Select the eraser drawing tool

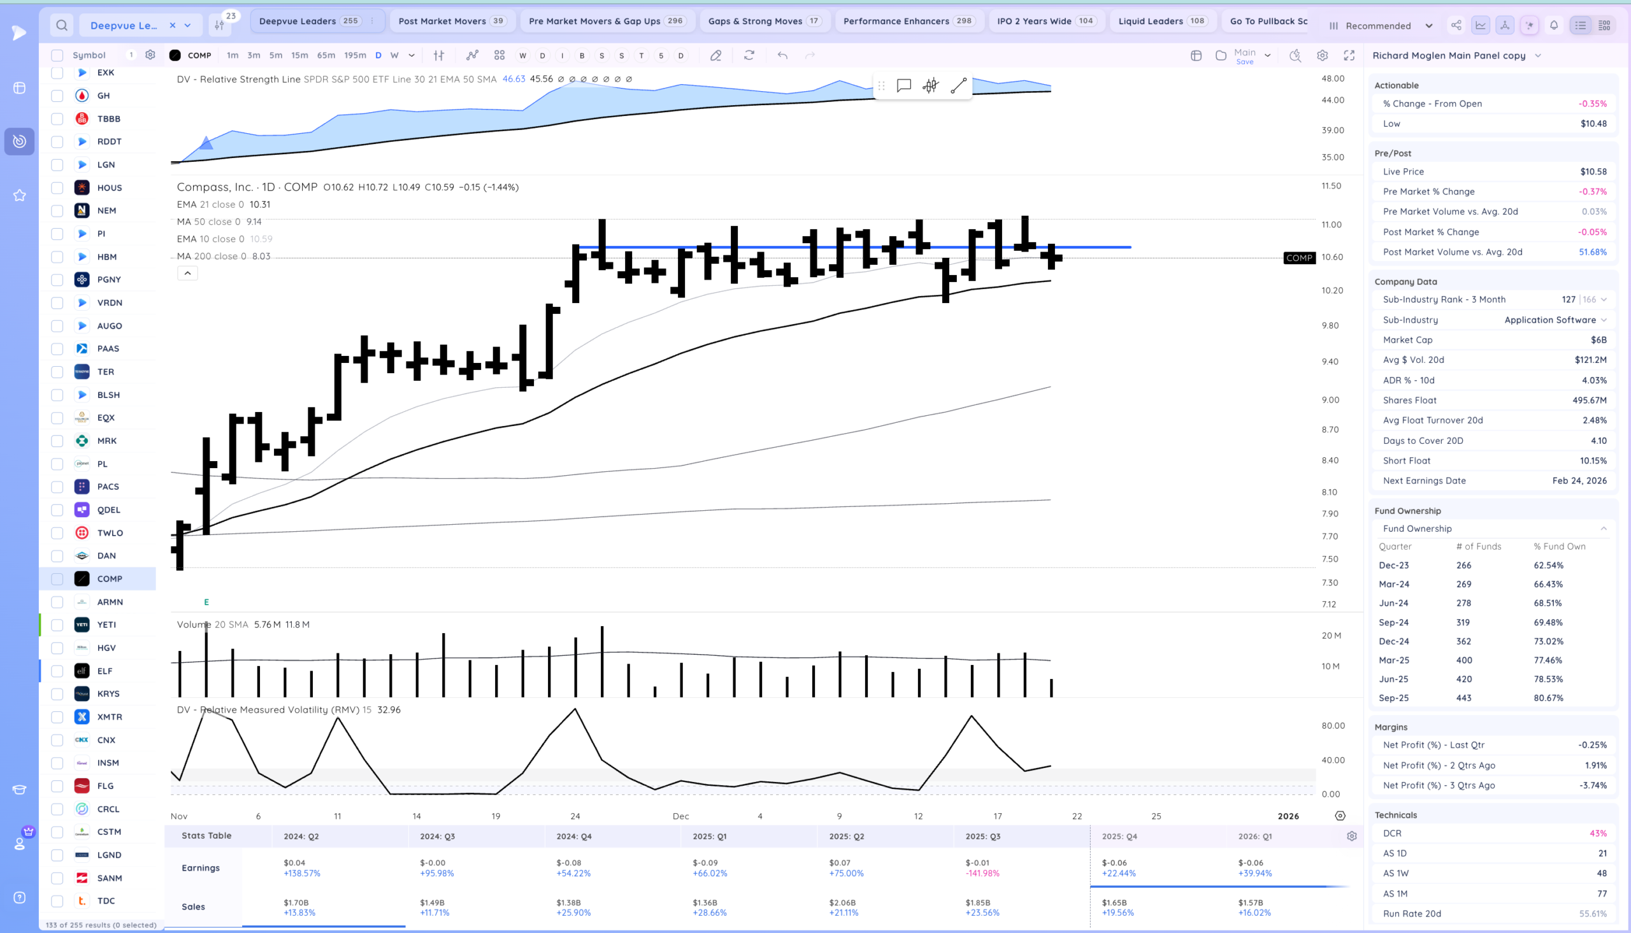click(716, 56)
